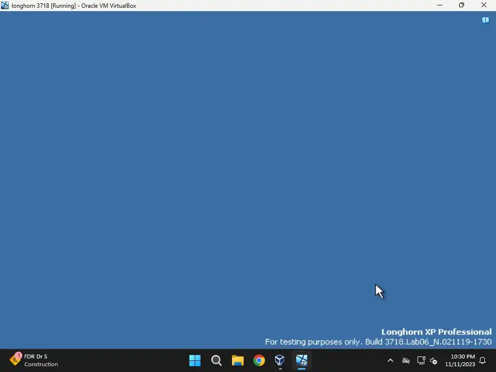
Task: Open the Windows Start menu
Action: (x=195, y=360)
